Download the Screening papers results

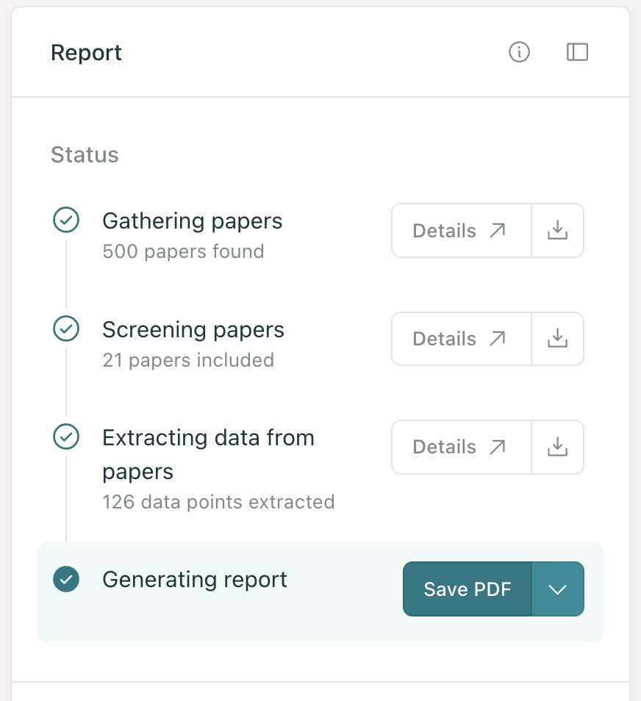pyautogui.click(x=557, y=339)
